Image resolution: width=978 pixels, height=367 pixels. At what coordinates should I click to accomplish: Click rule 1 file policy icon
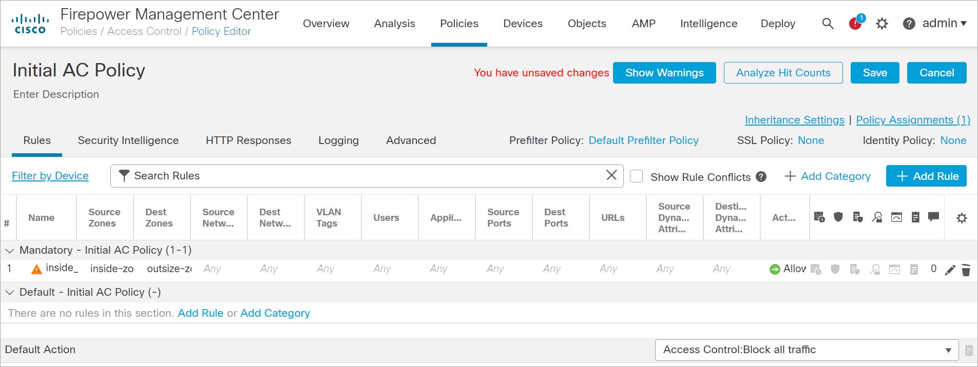(x=855, y=269)
